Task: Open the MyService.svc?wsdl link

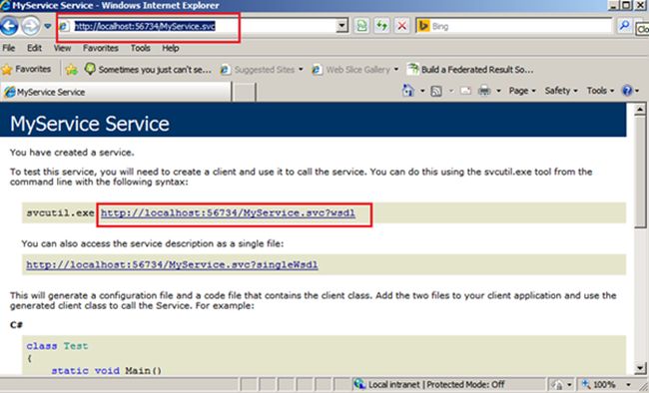Action: click(228, 213)
